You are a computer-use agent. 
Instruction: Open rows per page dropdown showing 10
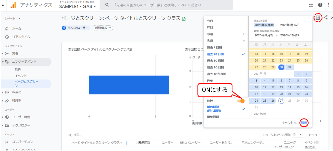point(297,135)
